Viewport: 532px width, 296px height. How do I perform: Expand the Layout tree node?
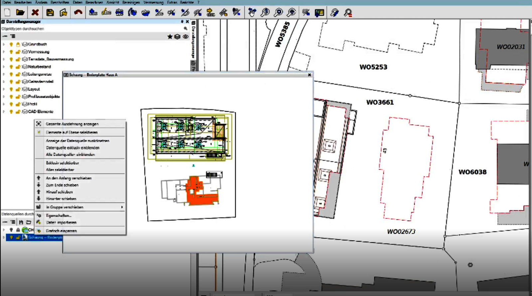click(4, 89)
